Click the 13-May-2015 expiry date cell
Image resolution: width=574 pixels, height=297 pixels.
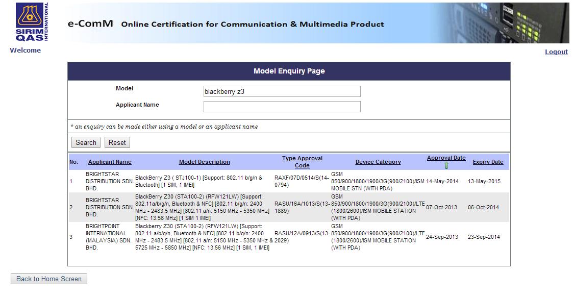coord(484,181)
